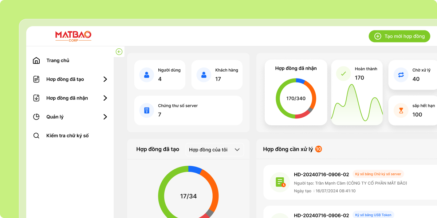Open the Hợp đồng của tôi dropdown
This screenshot has height=218, width=437.
(214, 150)
